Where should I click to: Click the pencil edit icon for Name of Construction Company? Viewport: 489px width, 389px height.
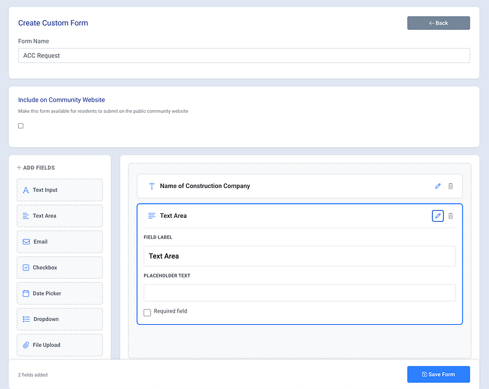coord(438,186)
